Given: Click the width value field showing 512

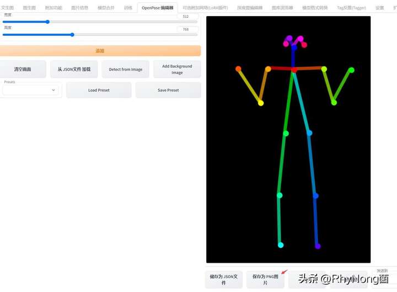Looking at the screenshot, I should (187, 17).
